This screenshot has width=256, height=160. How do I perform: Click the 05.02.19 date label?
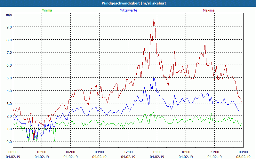click(x=243, y=157)
